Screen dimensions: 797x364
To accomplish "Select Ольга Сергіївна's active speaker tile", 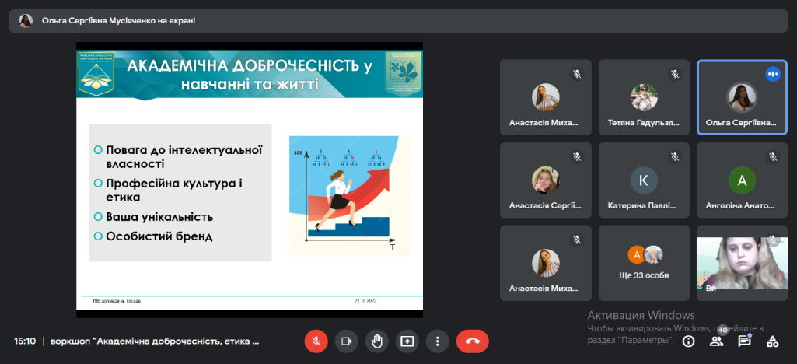I will point(742,97).
